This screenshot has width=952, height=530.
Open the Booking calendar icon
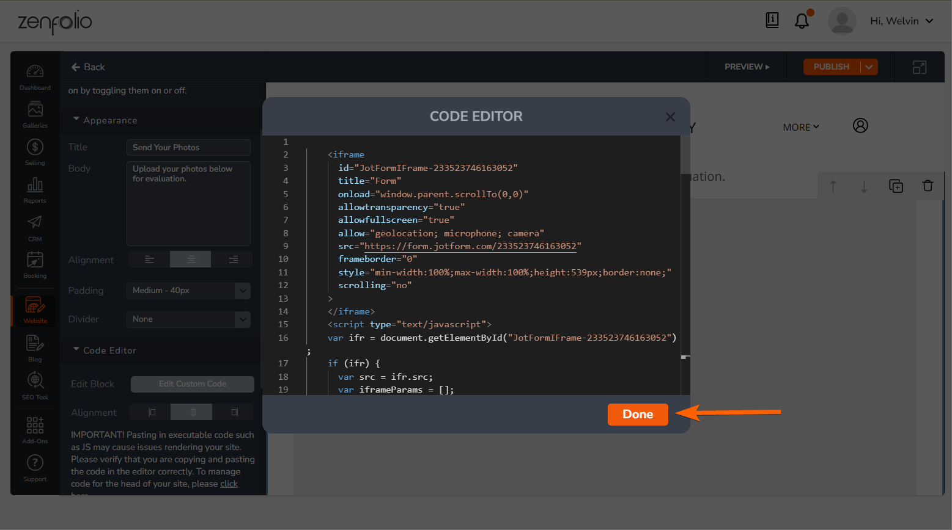(x=35, y=265)
